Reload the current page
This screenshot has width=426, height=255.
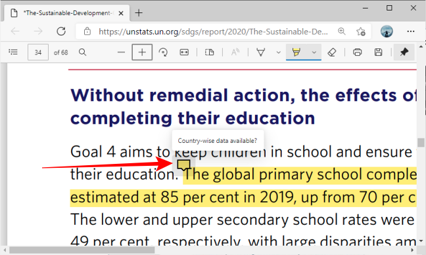pyautogui.click(x=61, y=31)
